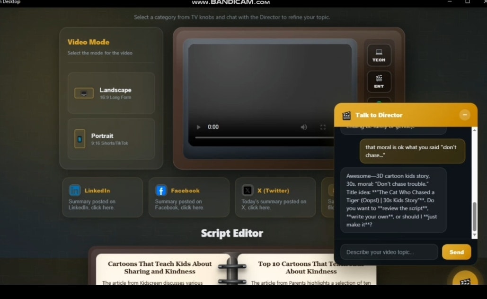Play the video in the TV preview

click(x=198, y=127)
